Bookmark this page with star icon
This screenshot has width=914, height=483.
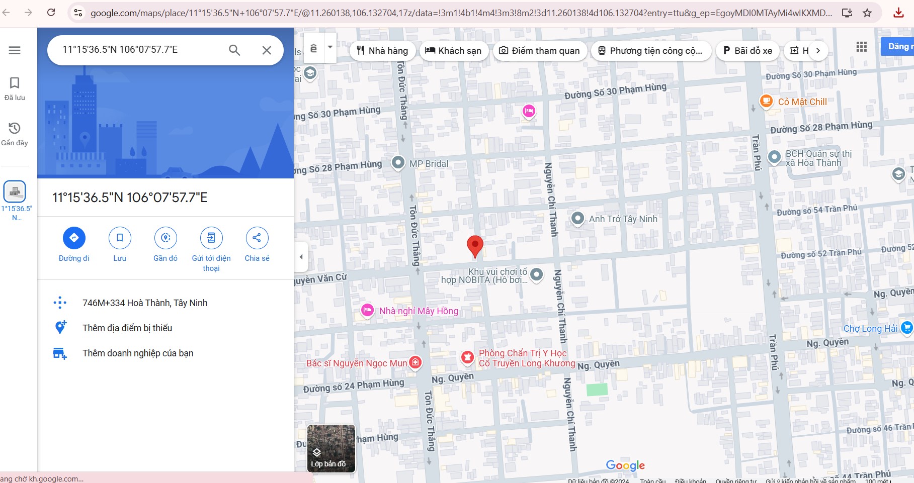867,13
